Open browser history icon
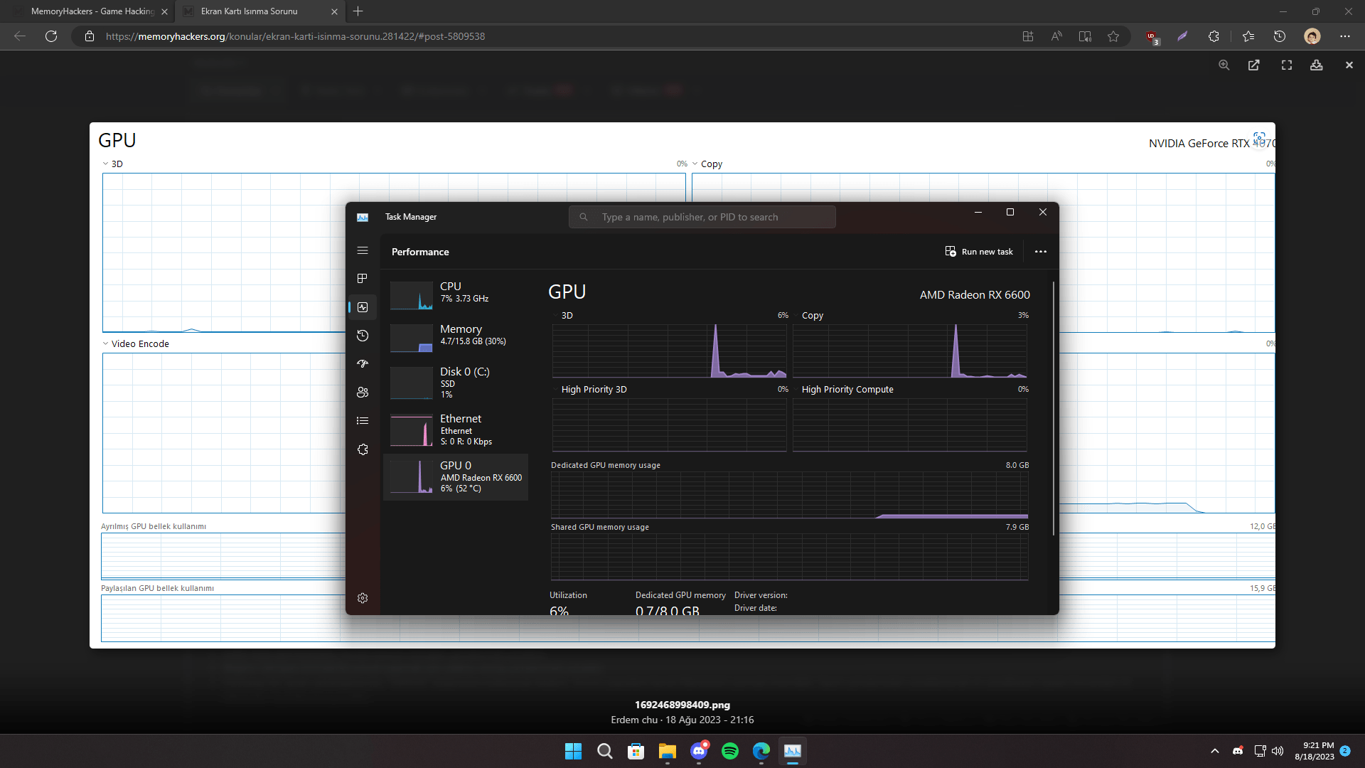The width and height of the screenshot is (1365, 768). [1280, 36]
